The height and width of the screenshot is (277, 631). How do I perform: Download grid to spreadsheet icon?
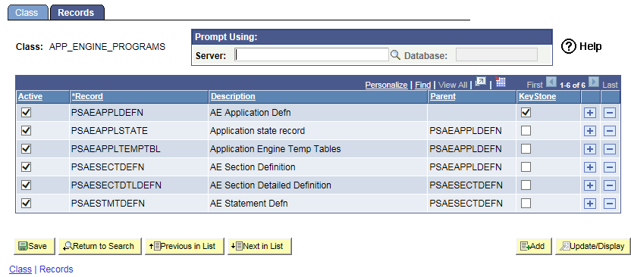click(501, 82)
